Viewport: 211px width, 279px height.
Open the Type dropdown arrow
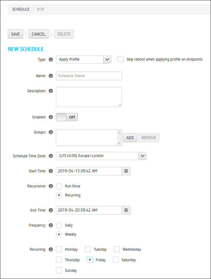click(x=107, y=59)
